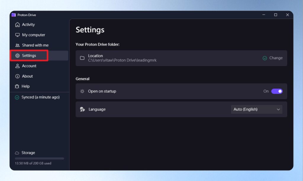Click the Synced (a minute ago) status
The height and width of the screenshot is (181, 303).
[40, 97]
